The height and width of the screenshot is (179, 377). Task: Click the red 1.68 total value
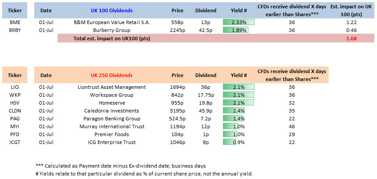[351, 39]
